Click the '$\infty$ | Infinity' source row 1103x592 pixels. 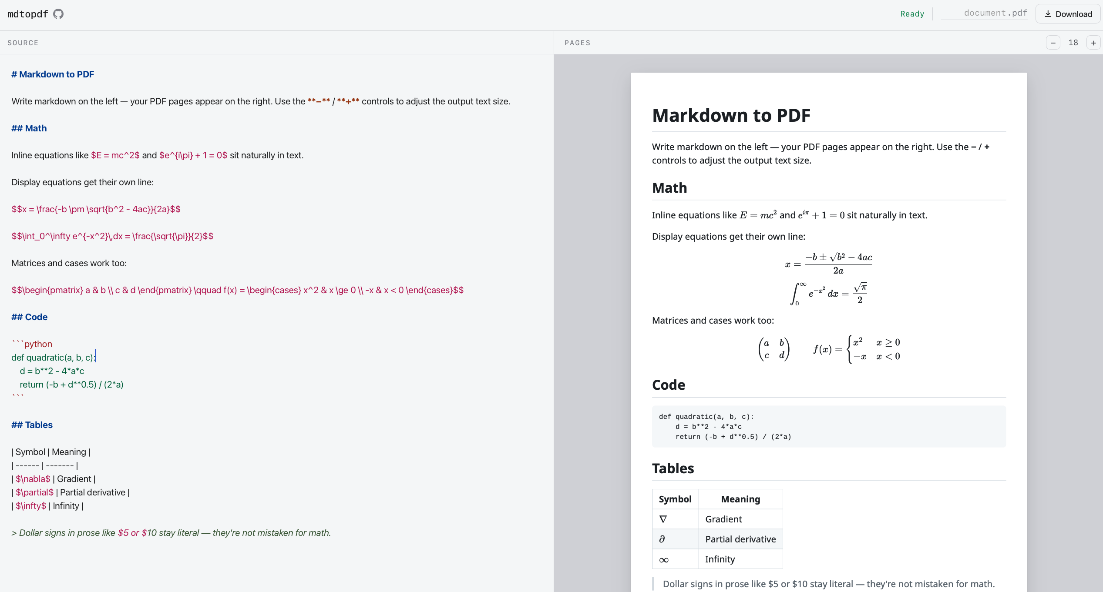coord(47,506)
